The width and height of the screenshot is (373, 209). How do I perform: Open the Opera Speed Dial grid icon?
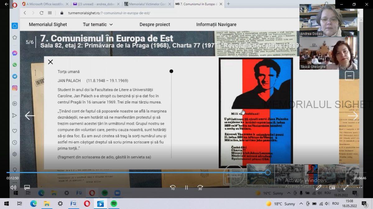(50, 13)
